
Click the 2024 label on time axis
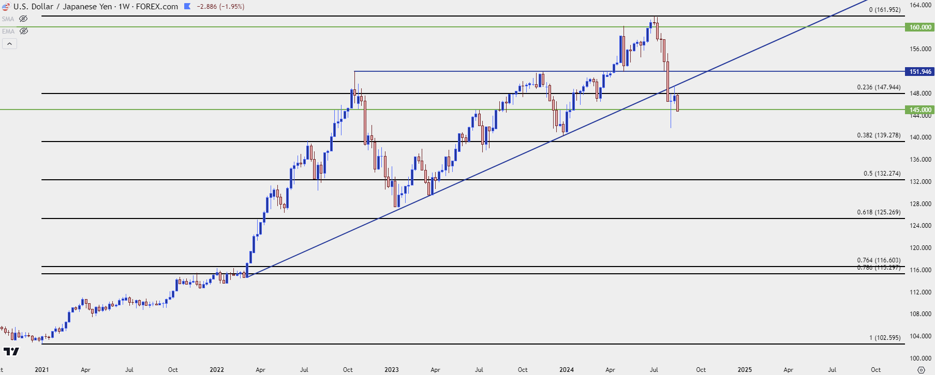(567, 370)
